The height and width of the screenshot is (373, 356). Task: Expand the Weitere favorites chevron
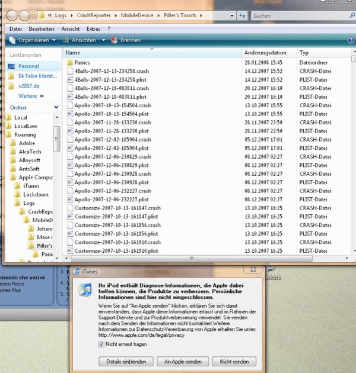(x=42, y=96)
